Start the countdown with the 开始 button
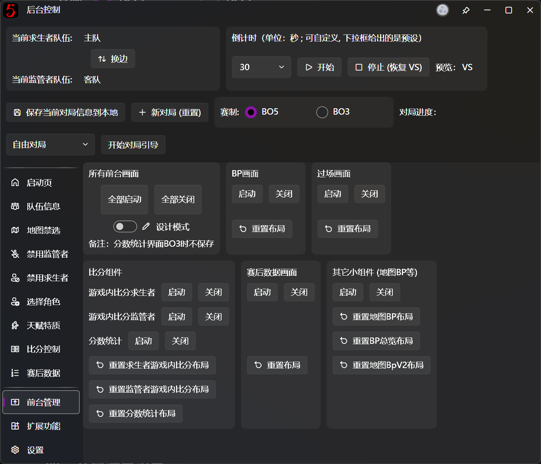541x464 pixels. pyautogui.click(x=319, y=67)
